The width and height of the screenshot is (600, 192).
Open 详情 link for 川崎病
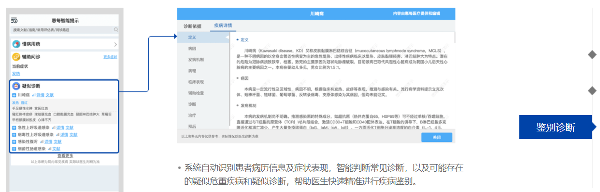pyautogui.click(x=41, y=95)
